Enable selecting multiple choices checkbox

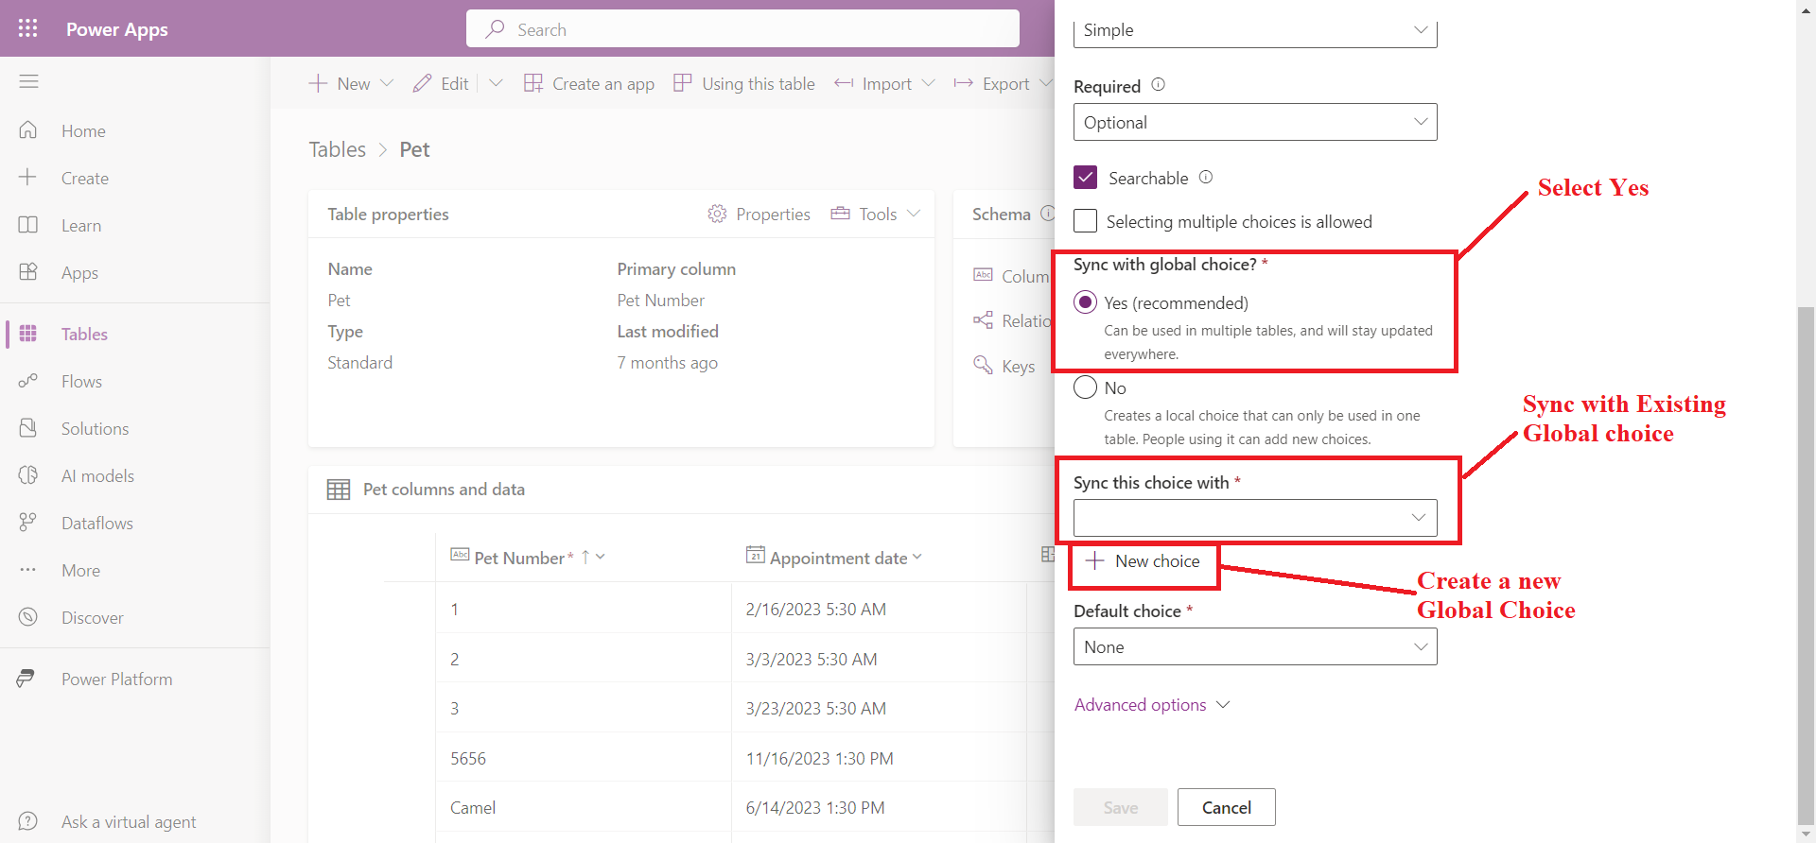tap(1086, 221)
